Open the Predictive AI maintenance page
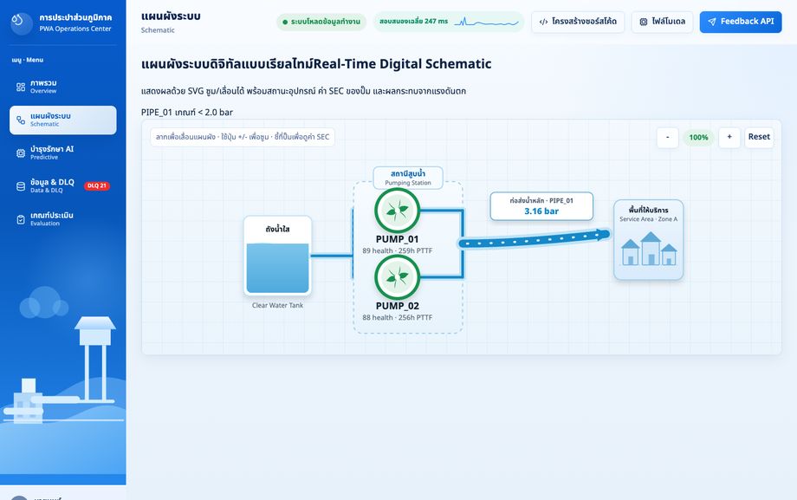797x500 pixels. coord(62,153)
